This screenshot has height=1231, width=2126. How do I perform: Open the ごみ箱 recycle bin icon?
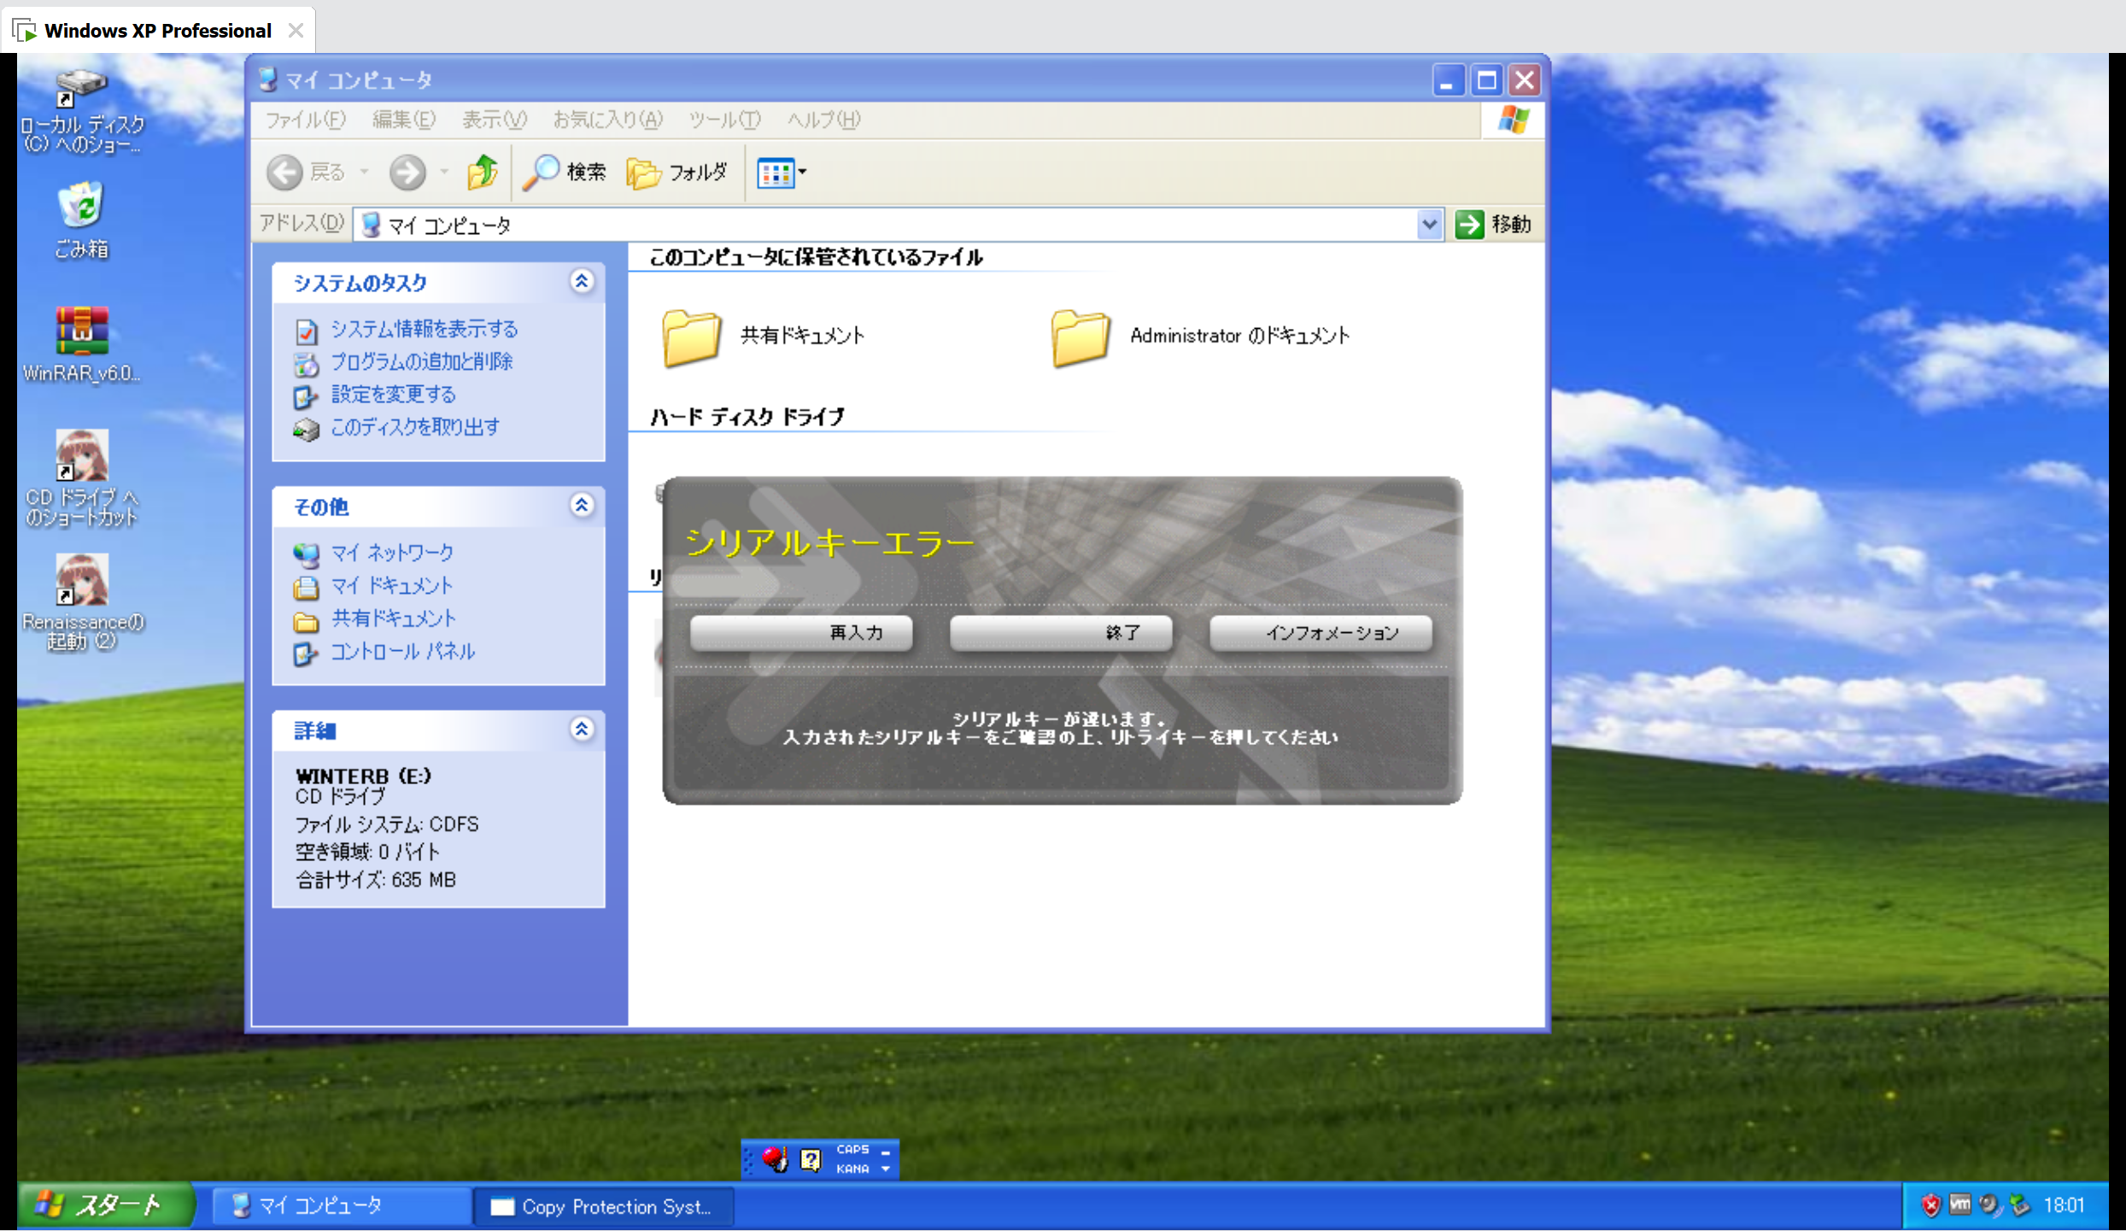pos(81,220)
